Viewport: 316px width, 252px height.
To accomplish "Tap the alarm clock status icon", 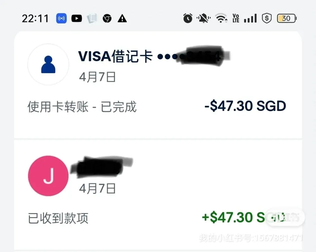I will (x=188, y=18).
